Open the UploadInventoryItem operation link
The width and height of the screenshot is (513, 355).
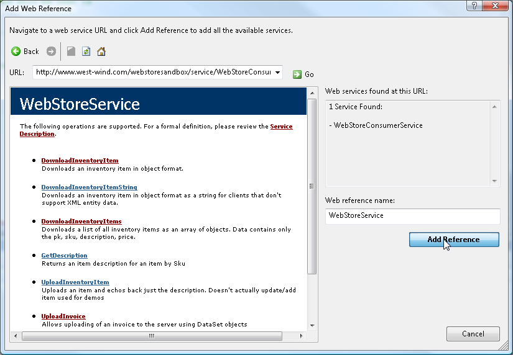point(75,282)
